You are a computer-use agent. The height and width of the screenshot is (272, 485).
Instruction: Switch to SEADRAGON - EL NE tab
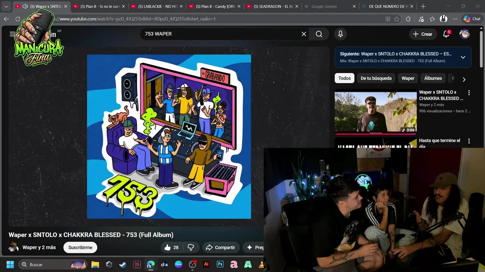(x=272, y=6)
